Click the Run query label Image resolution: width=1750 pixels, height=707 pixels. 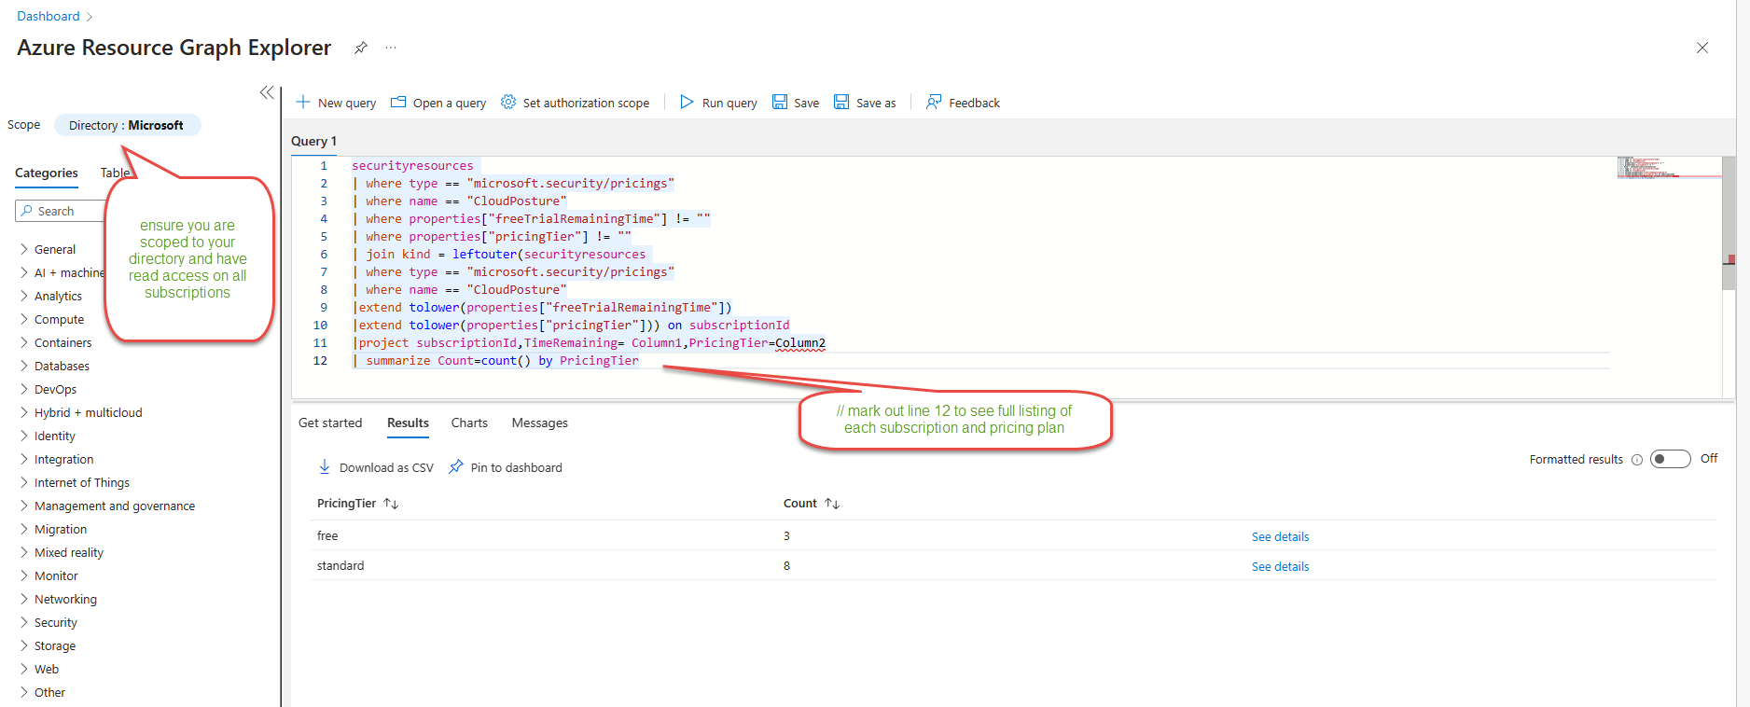[x=729, y=103]
